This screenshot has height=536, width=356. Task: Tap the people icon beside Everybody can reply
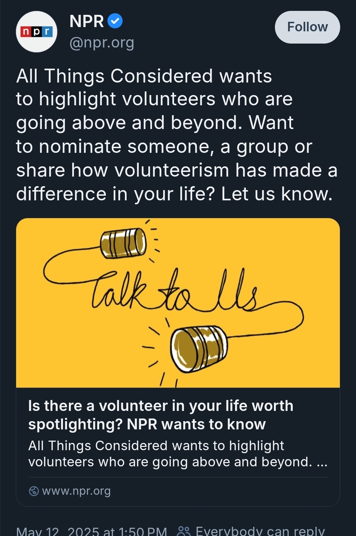[184, 531]
